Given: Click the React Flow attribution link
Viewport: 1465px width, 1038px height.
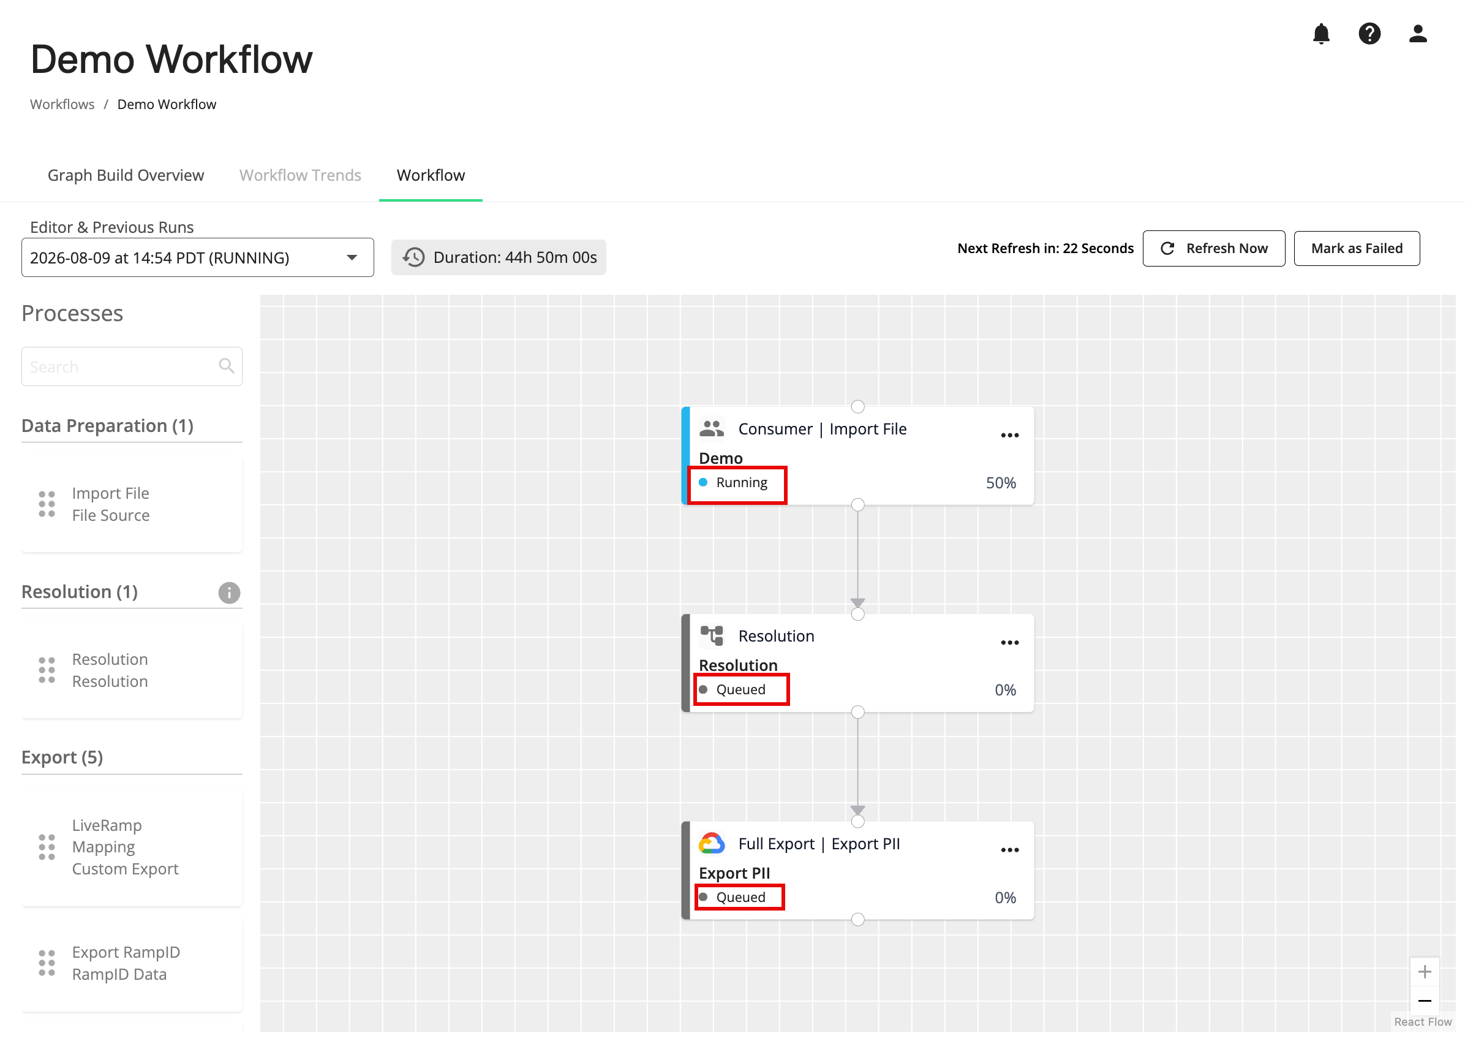Looking at the screenshot, I should point(1422,1022).
